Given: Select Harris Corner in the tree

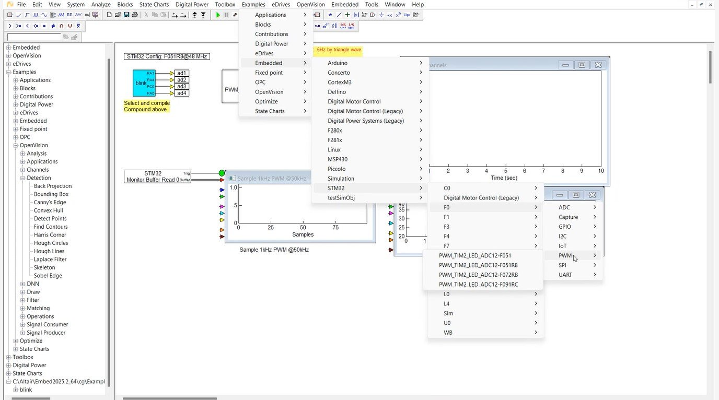Looking at the screenshot, I should point(50,235).
